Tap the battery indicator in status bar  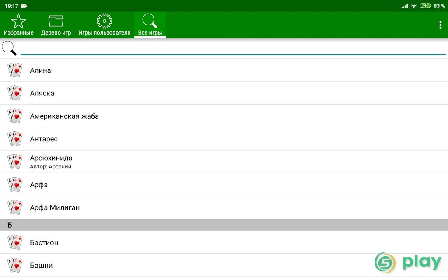click(x=425, y=6)
